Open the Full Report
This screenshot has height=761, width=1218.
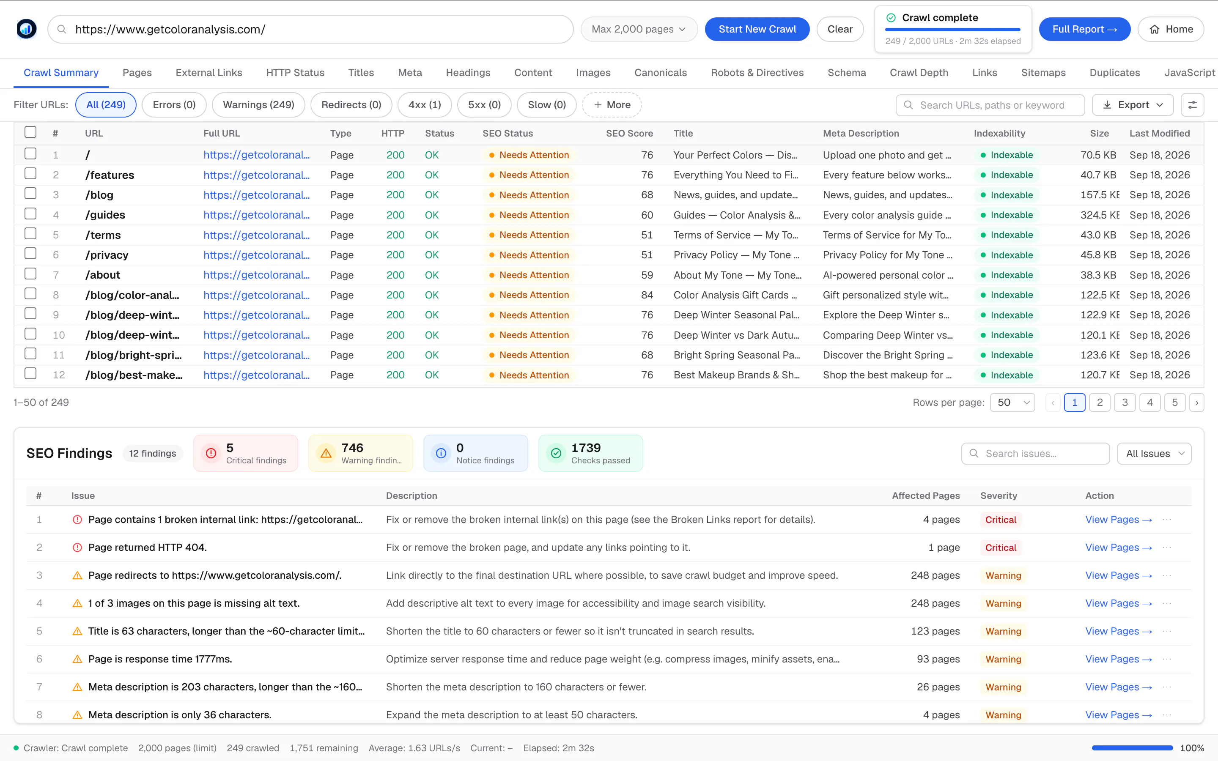tap(1085, 29)
